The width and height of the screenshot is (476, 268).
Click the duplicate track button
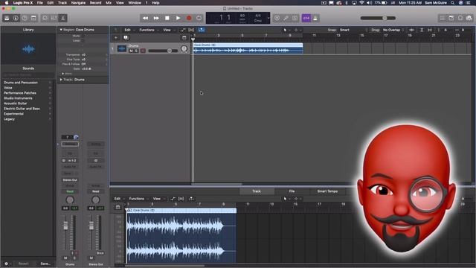(x=126, y=38)
